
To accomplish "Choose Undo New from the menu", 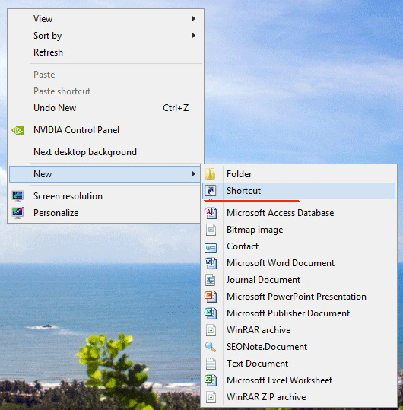I will (106, 108).
